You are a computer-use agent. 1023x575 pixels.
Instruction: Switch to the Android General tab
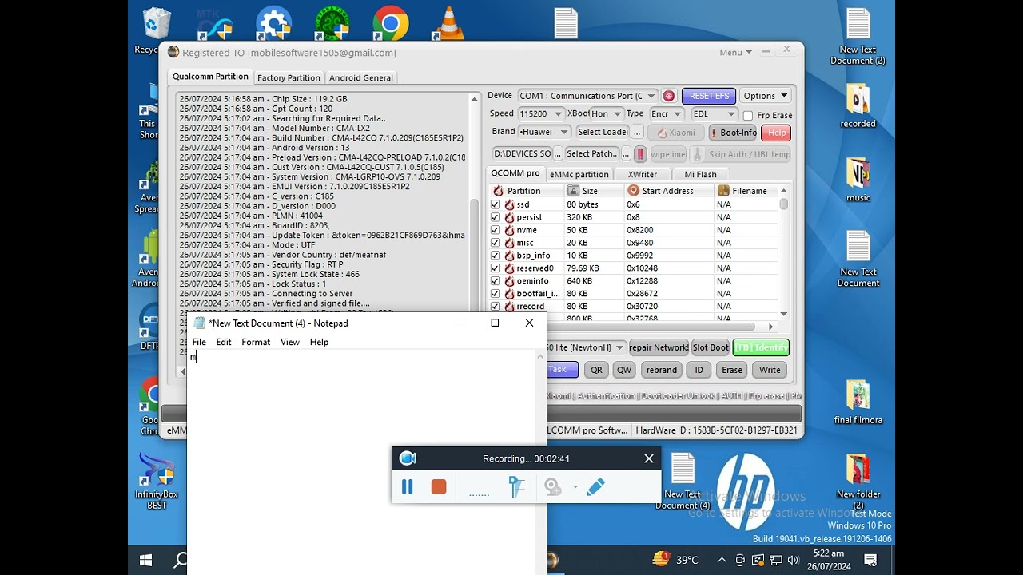tap(361, 77)
